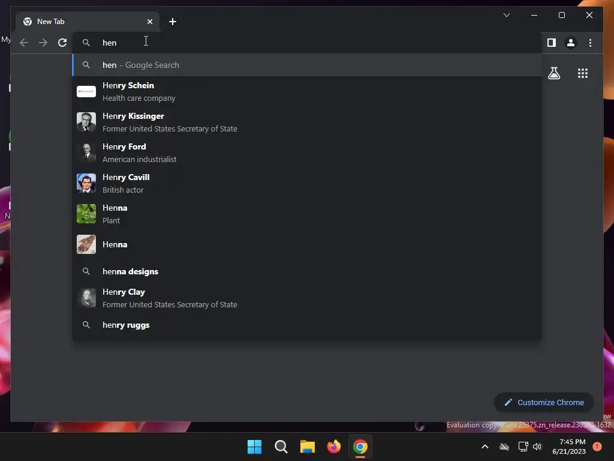614x461 pixels.
Task: Choose the Henry Ford suggestion
Action: click(x=308, y=153)
